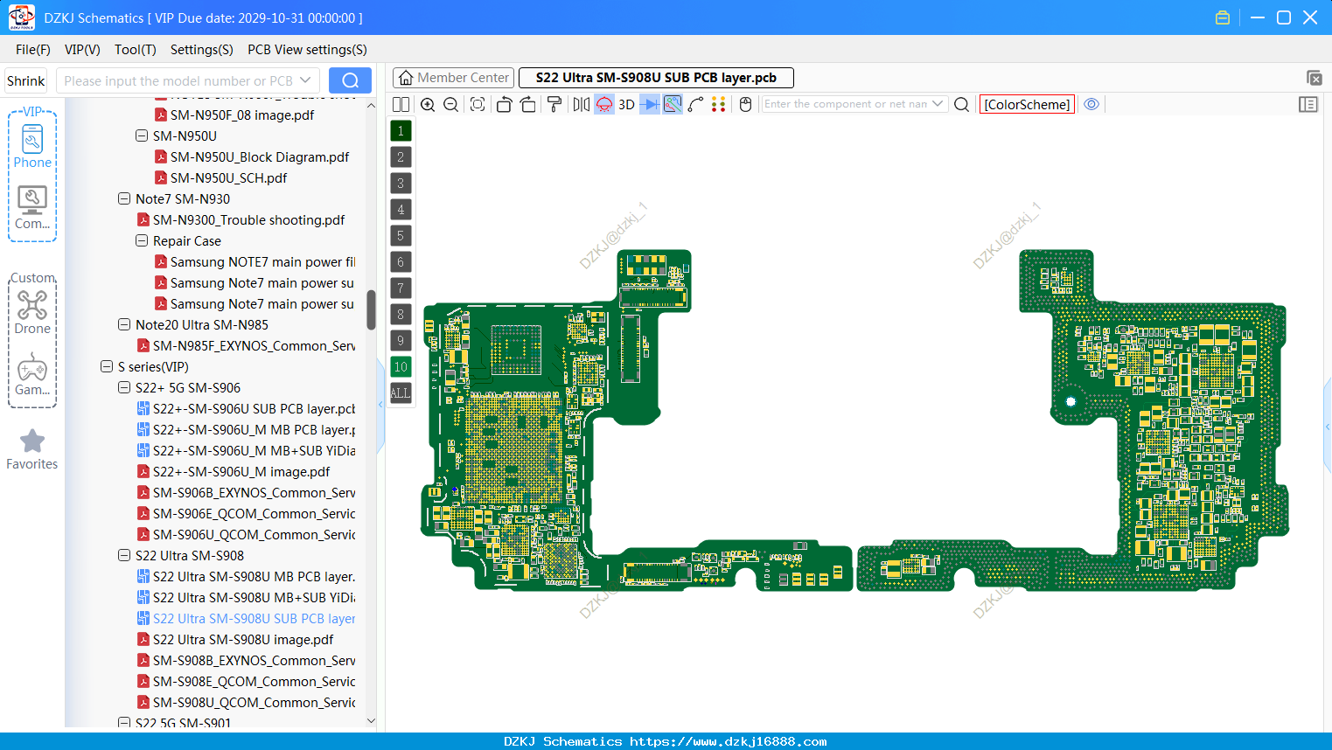Collapse the S series(VIP) node
1332x750 pixels.
pos(107,366)
